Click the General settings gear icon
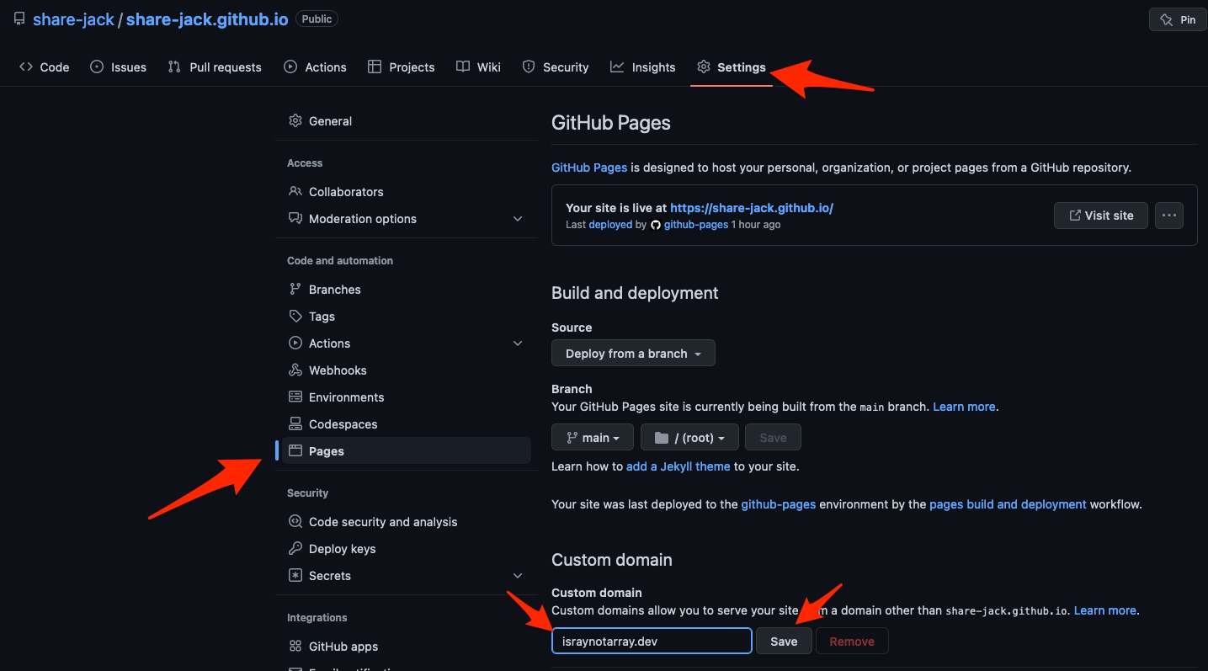Viewport: 1208px width, 671px height. click(x=295, y=121)
